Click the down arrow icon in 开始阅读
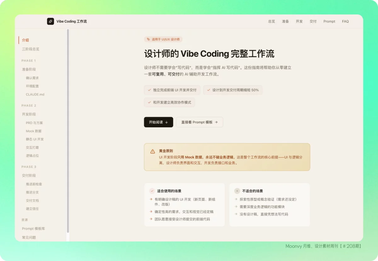The width and height of the screenshot is (378, 261). pos(167,122)
